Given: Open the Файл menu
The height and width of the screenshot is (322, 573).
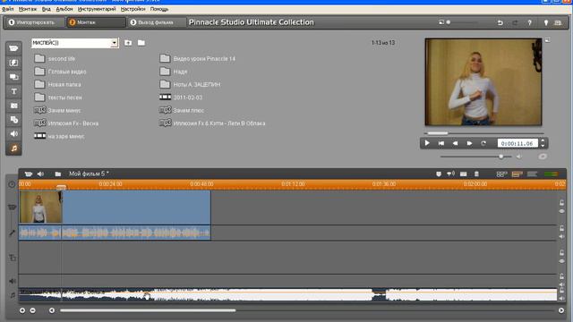Looking at the screenshot, I should 8,9.
